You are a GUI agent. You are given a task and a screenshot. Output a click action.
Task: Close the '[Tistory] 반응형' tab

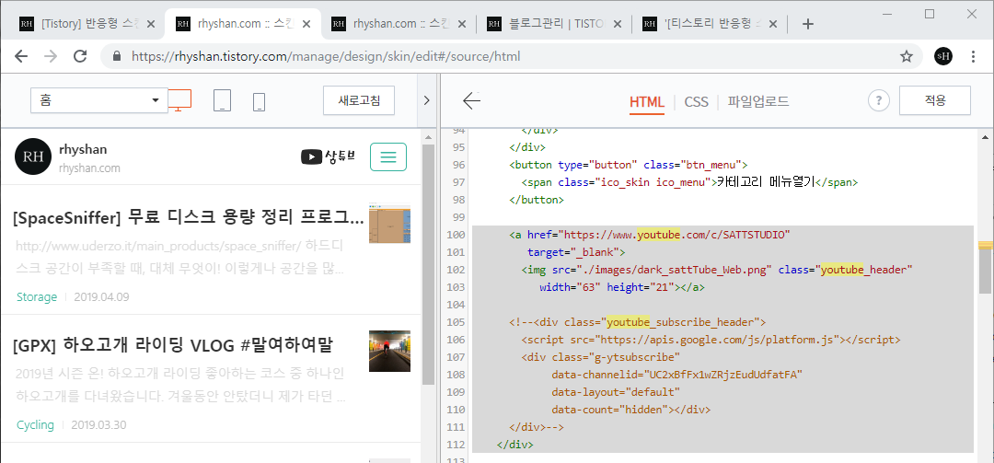(150, 24)
